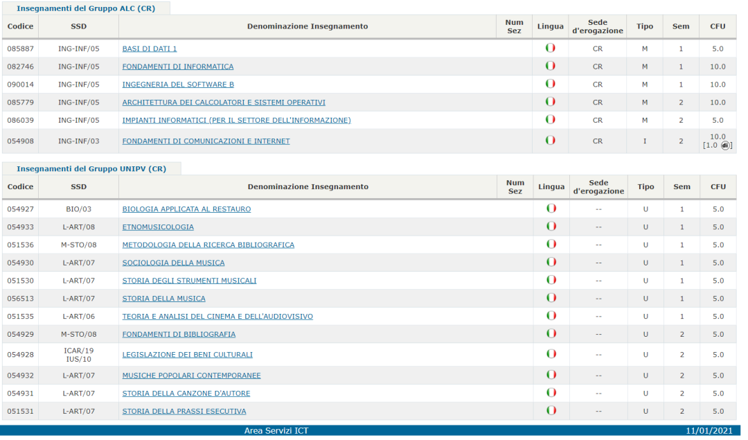
Task: Click course code 085887
Action: click(21, 49)
